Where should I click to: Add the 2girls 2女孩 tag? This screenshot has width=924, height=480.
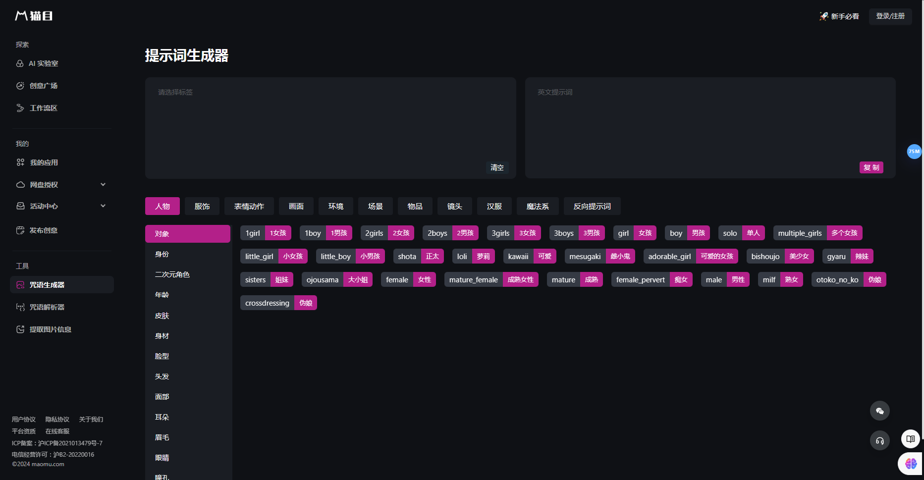pos(387,233)
